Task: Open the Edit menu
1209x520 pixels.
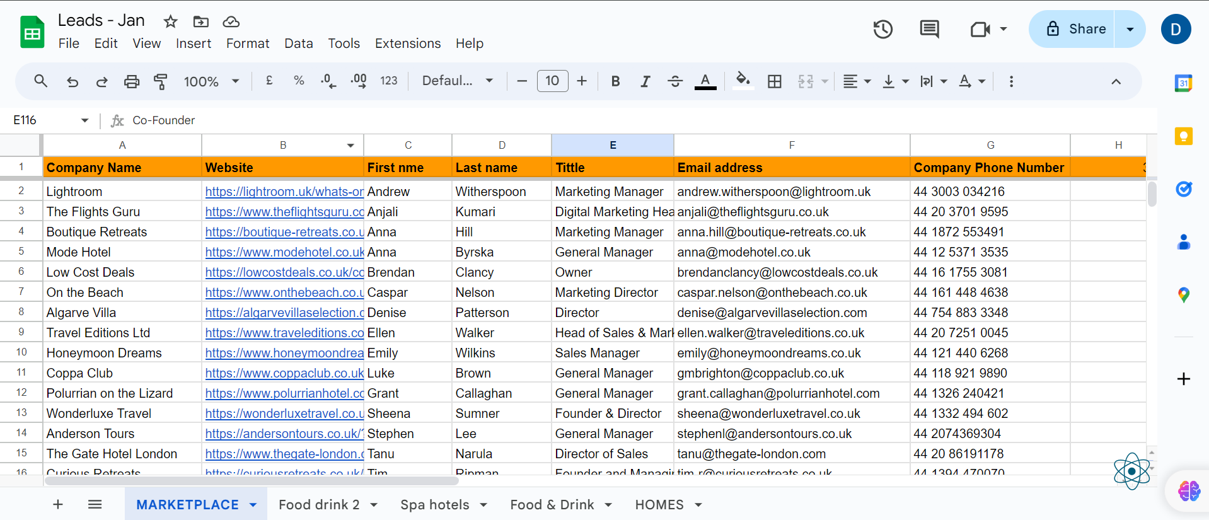Action: (x=106, y=43)
